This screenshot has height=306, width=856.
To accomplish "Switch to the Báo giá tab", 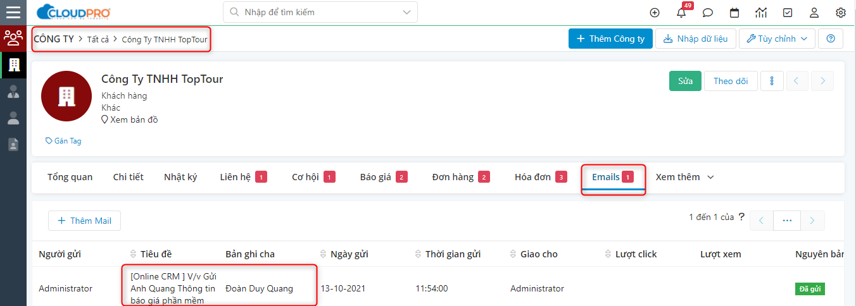I will 383,177.
